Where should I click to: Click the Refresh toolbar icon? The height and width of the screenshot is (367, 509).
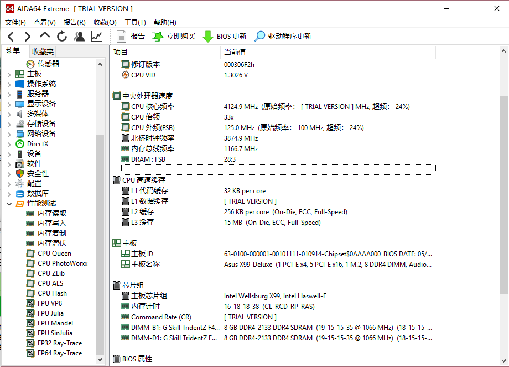coord(62,37)
